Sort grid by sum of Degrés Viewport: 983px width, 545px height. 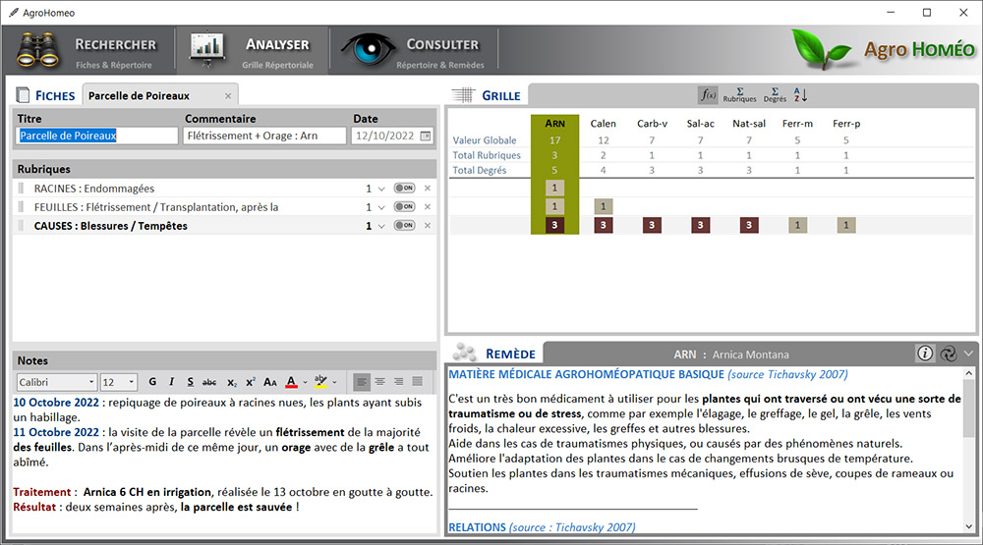point(775,95)
